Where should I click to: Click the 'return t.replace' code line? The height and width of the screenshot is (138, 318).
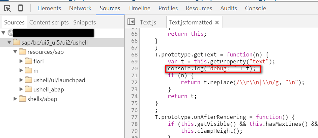[243, 82]
